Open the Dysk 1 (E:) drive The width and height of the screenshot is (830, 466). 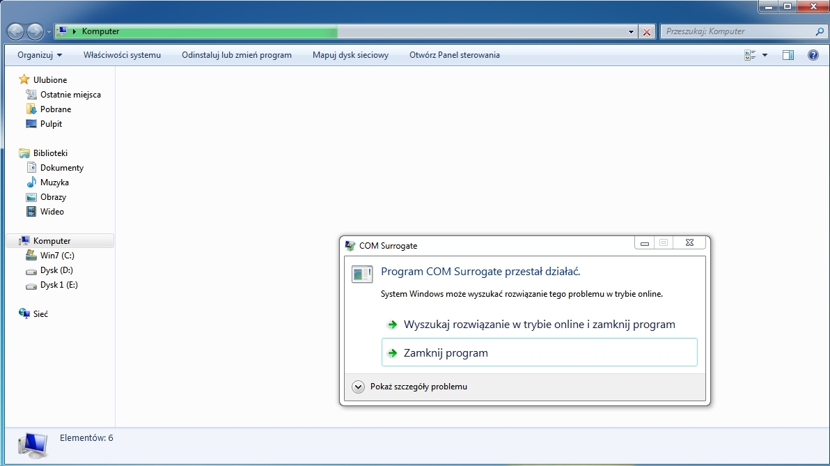58,285
